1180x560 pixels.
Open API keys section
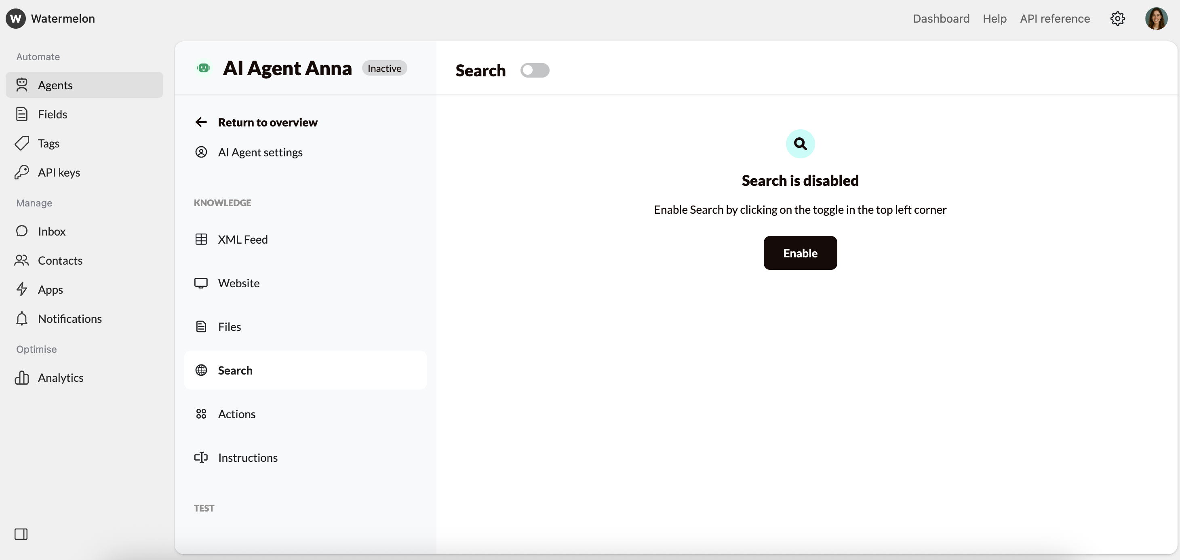coord(59,172)
